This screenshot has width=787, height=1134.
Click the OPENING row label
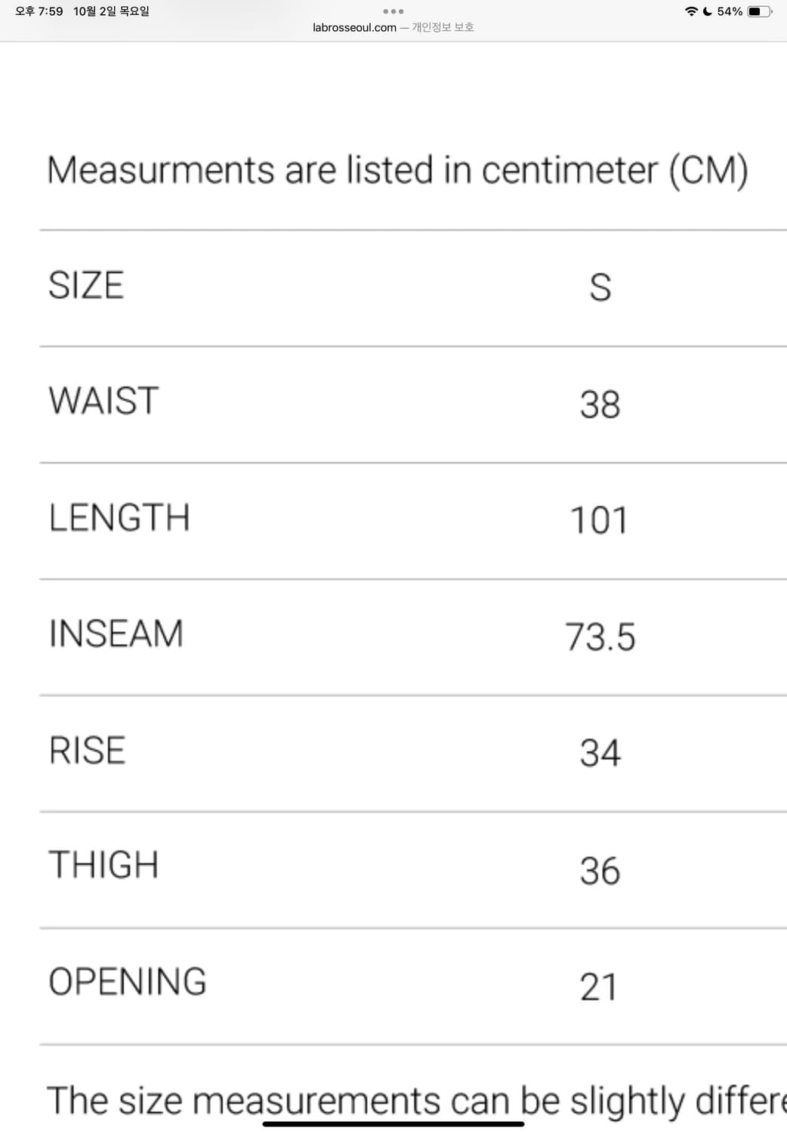[128, 982]
